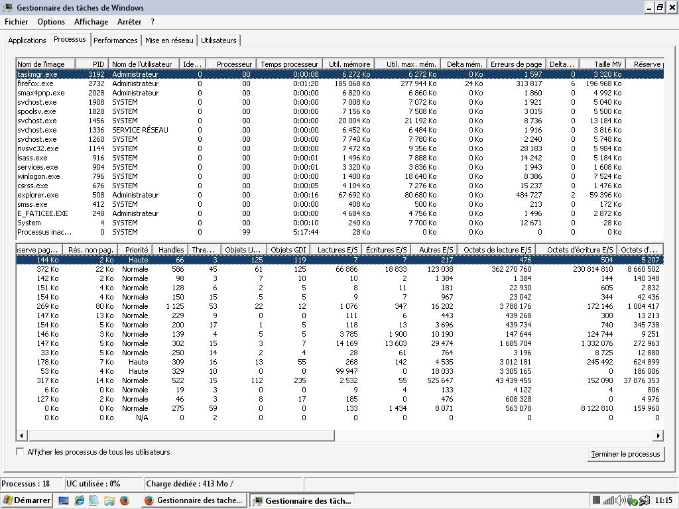Screen dimensions: 679x509
Task: Select the Processus inactif row
Action: point(340,232)
